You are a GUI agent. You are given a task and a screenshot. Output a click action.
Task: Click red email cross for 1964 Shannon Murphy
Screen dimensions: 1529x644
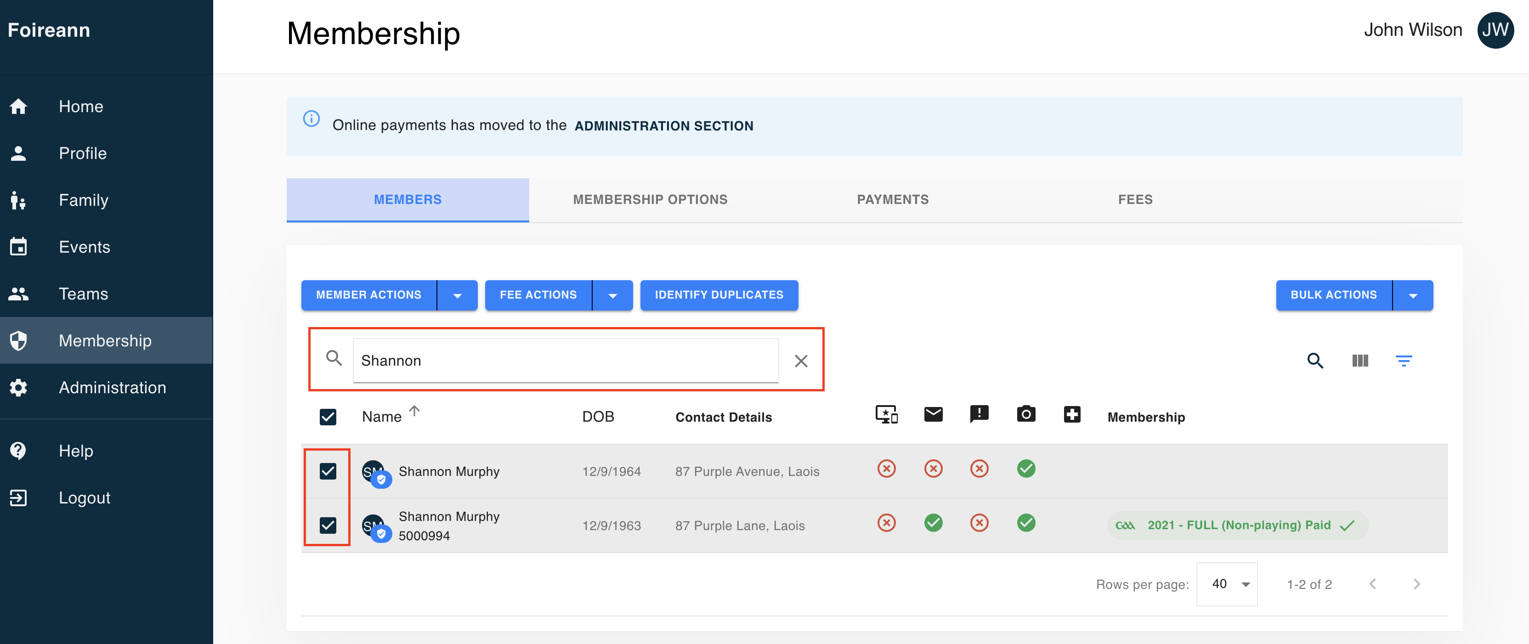click(933, 469)
